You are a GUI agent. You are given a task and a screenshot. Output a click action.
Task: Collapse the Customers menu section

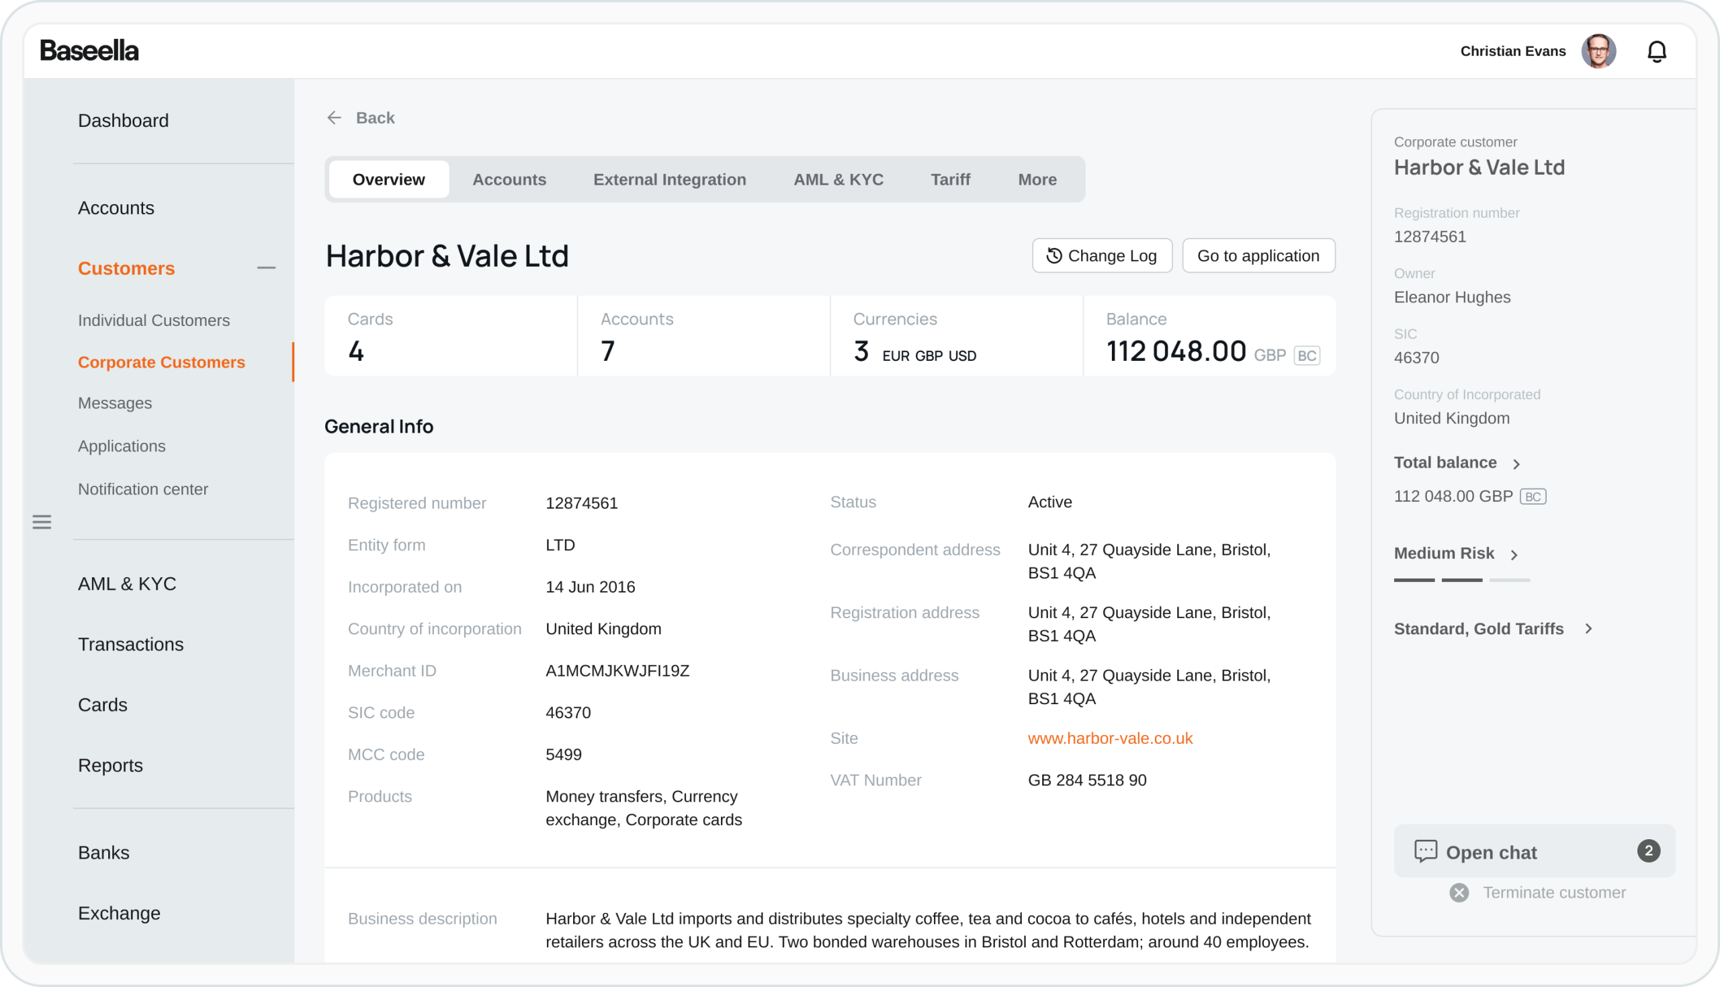pos(266,269)
